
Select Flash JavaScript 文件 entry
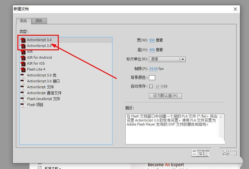[66, 99]
